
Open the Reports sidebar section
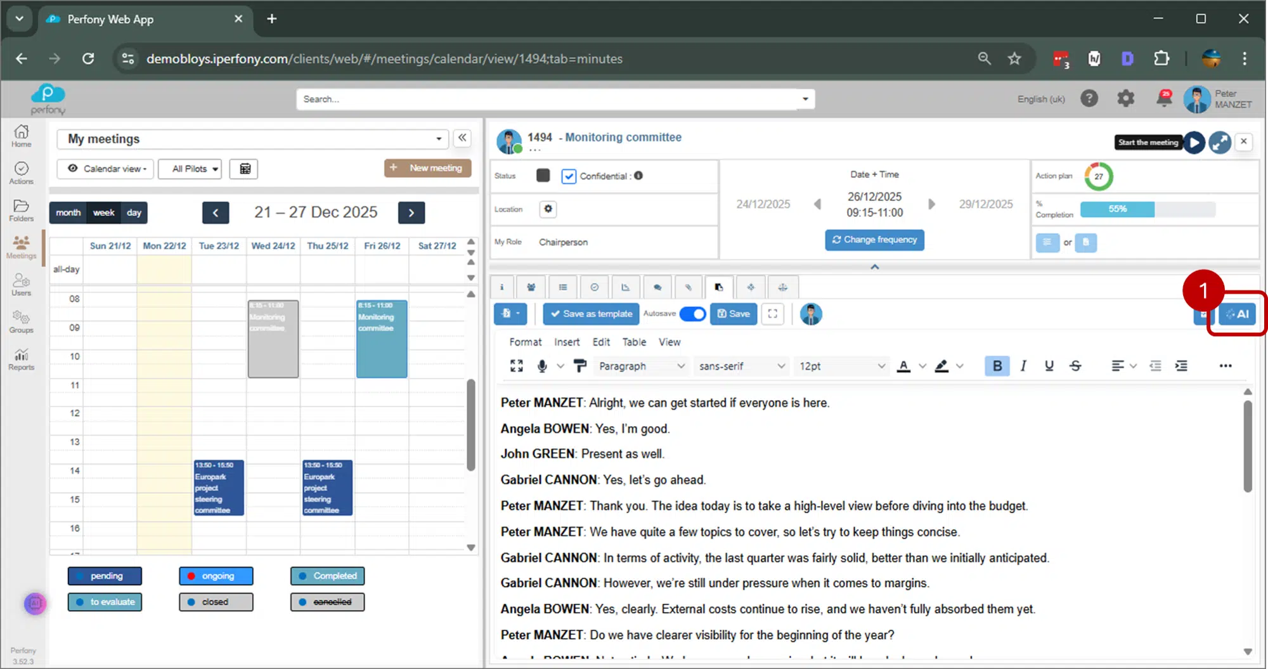pyautogui.click(x=22, y=359)
